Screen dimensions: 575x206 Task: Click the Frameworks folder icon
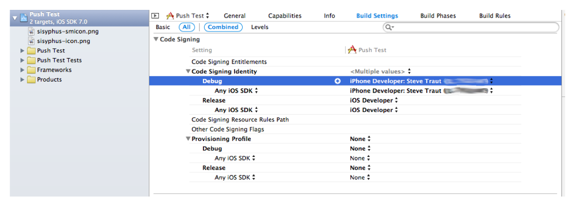pos(31,70)
